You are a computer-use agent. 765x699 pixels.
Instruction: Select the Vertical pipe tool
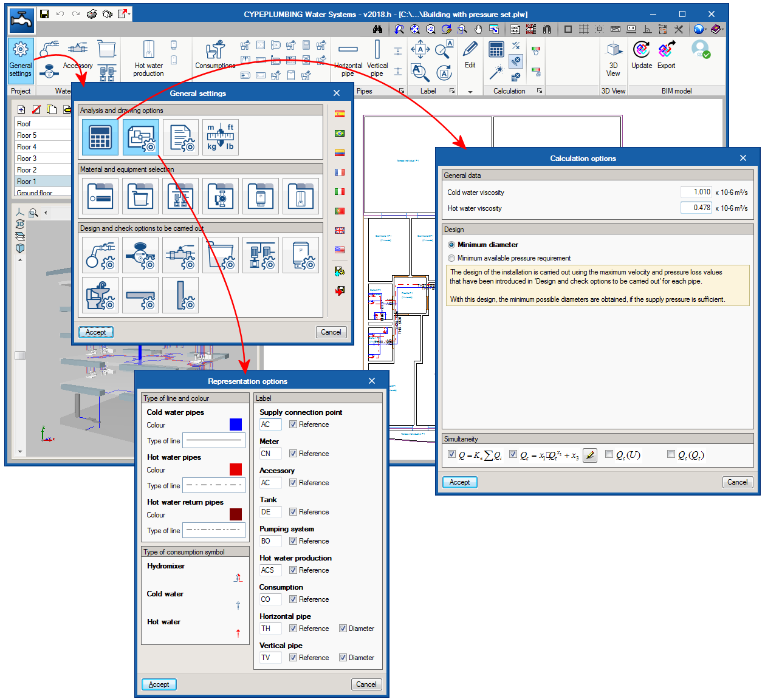377,59
